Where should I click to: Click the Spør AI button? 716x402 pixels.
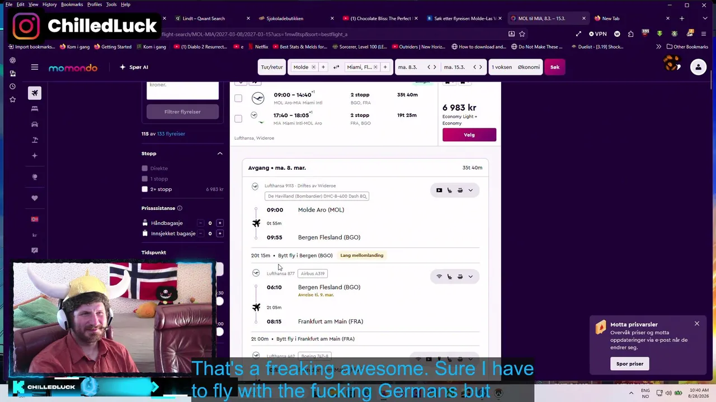pyautogui.click(x=134, y=68)
